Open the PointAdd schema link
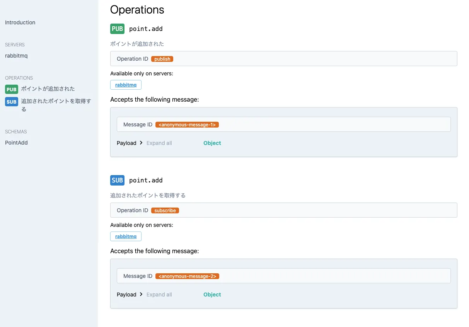Viewport: 469px width, 327px height. point(16,143)
